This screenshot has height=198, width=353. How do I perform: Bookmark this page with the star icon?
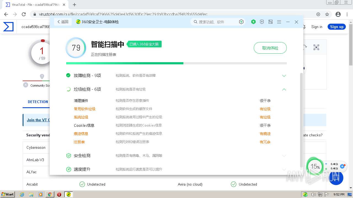coord(327,14)
